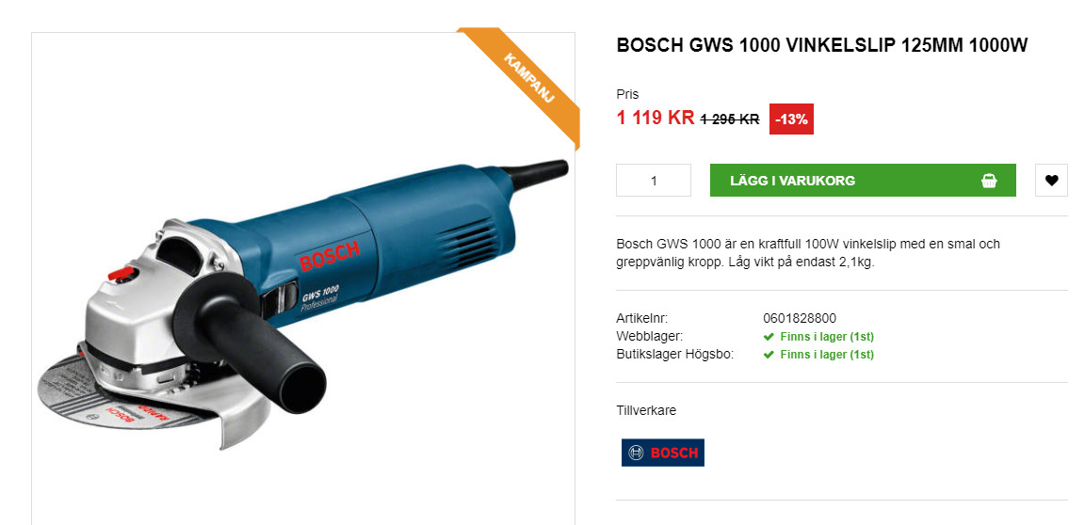Image resolution: width=1085 pixels, height=525 pixels.
Task: Click the Tillverkare heading
Action: 646,410
